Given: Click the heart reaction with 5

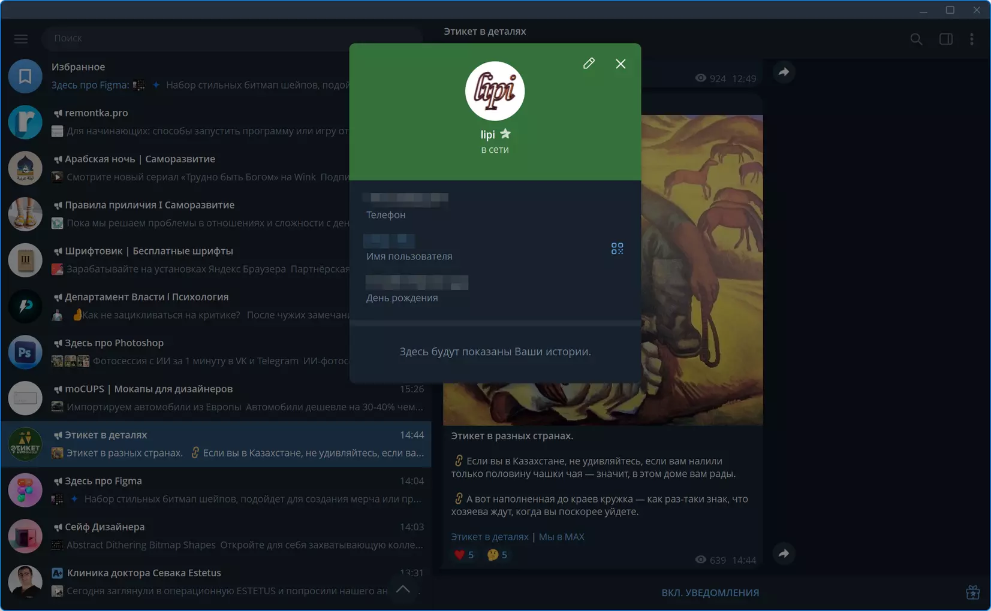Looking at the screenshot, I should coord(464,555).
